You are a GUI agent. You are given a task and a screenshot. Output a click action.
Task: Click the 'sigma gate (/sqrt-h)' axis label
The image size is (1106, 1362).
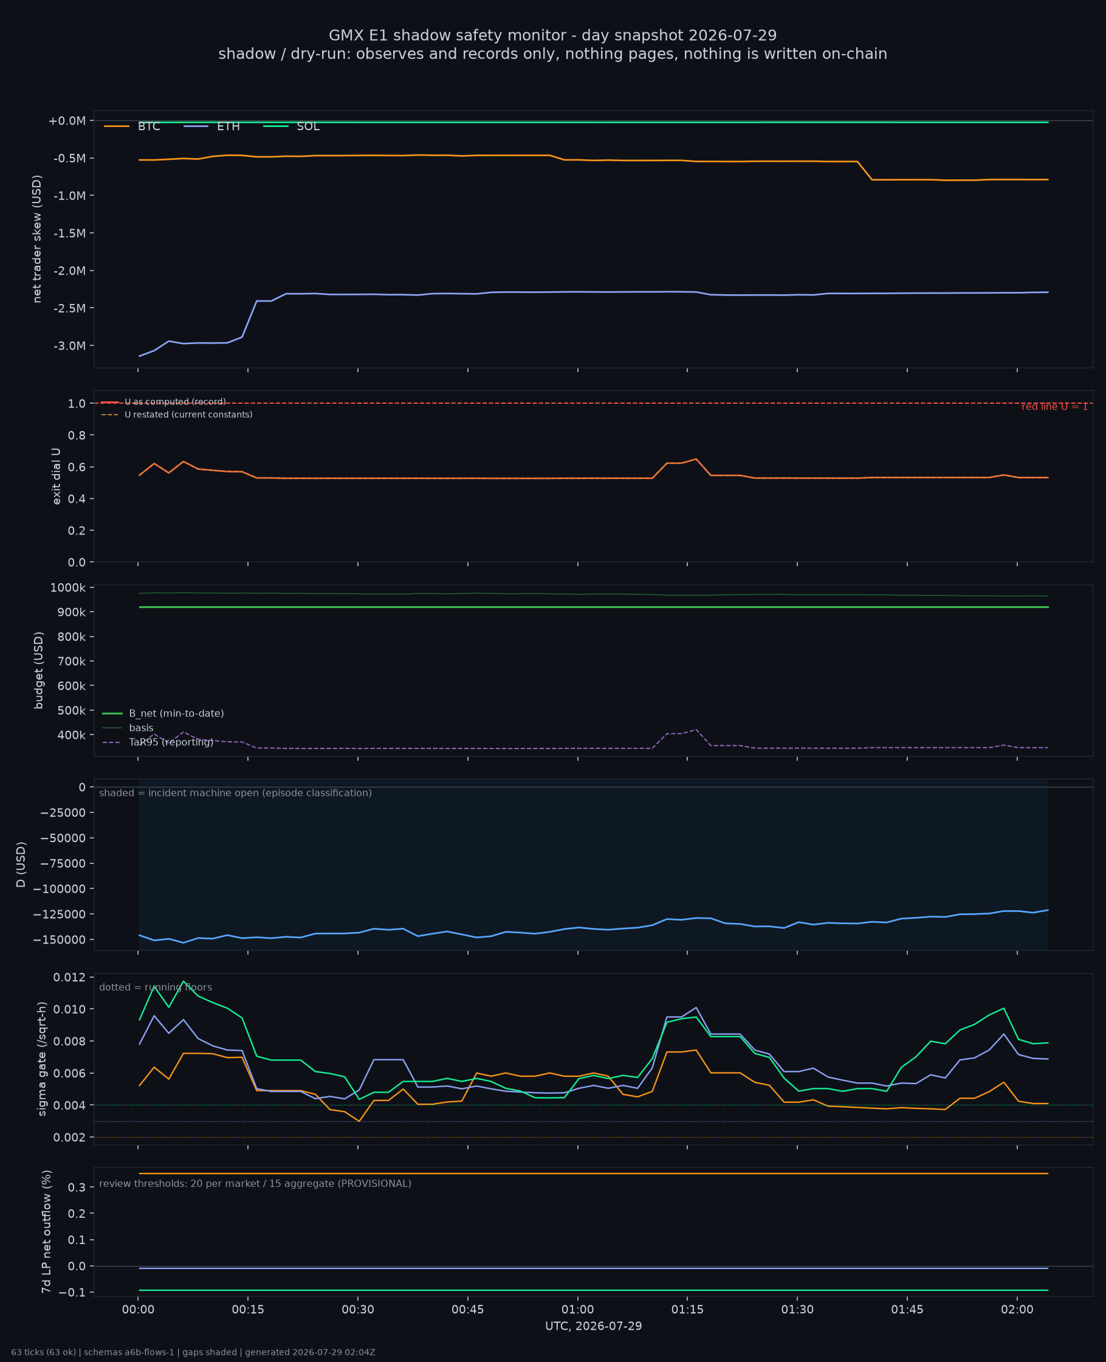click(x=42, y=1059)
